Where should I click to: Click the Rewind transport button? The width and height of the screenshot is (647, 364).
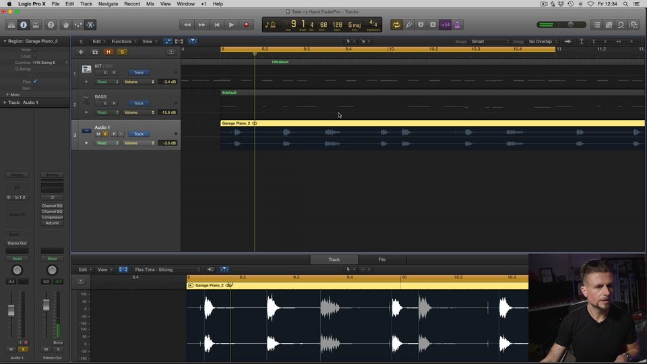point(187,25)
